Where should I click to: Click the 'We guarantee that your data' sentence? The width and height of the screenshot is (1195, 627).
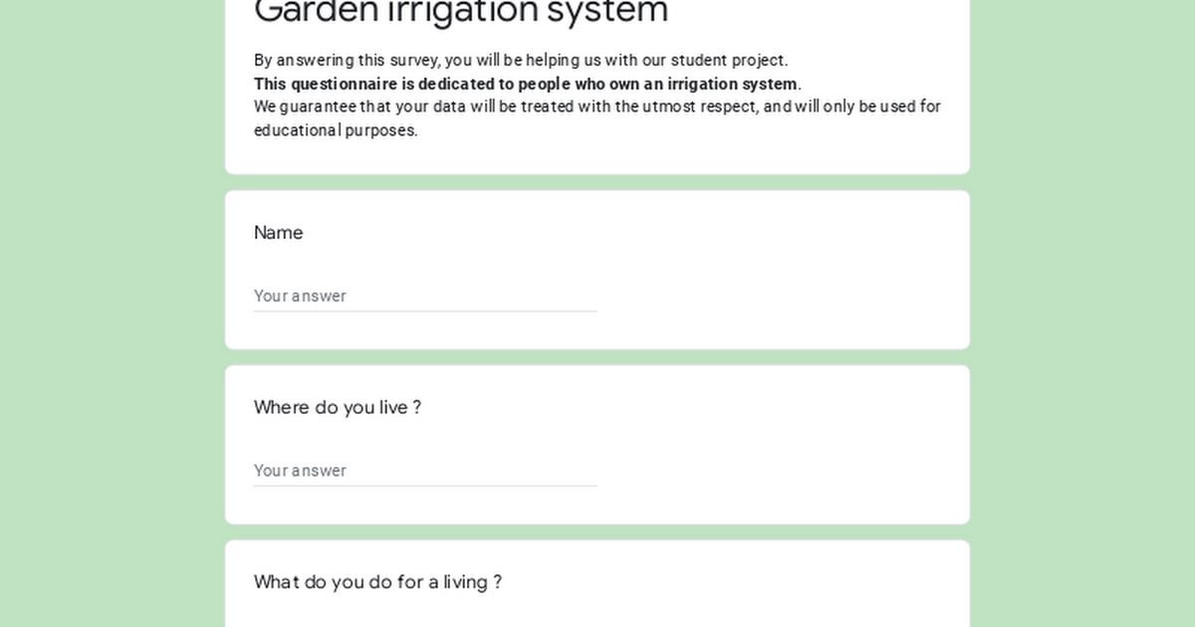click(597, 106)
